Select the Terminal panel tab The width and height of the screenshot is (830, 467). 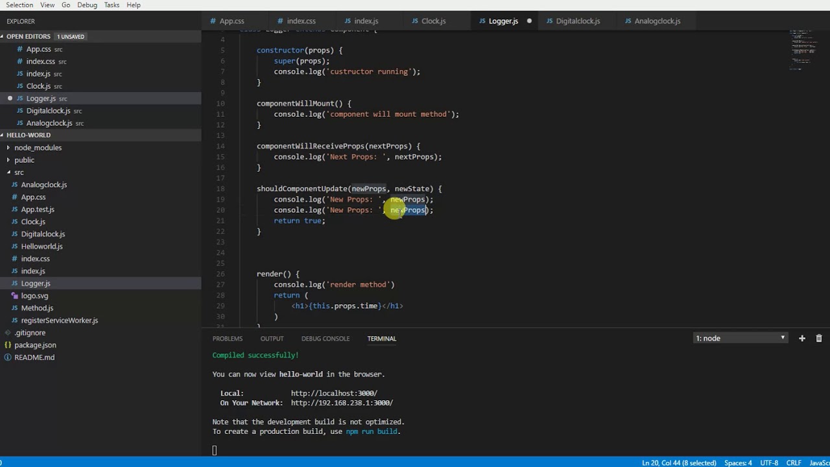click(x=381, y=338)
